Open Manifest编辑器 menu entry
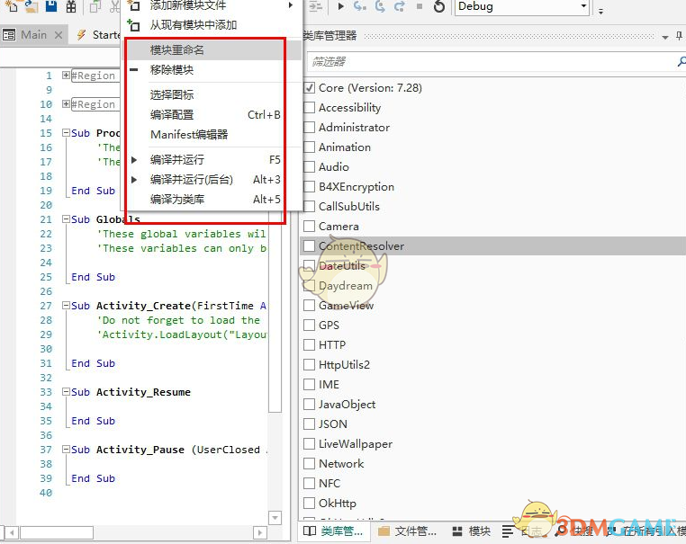The width and height of the screenshot is (686, 544). (212, 134)
